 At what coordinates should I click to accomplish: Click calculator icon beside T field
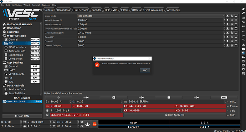(x=47, y=111)
